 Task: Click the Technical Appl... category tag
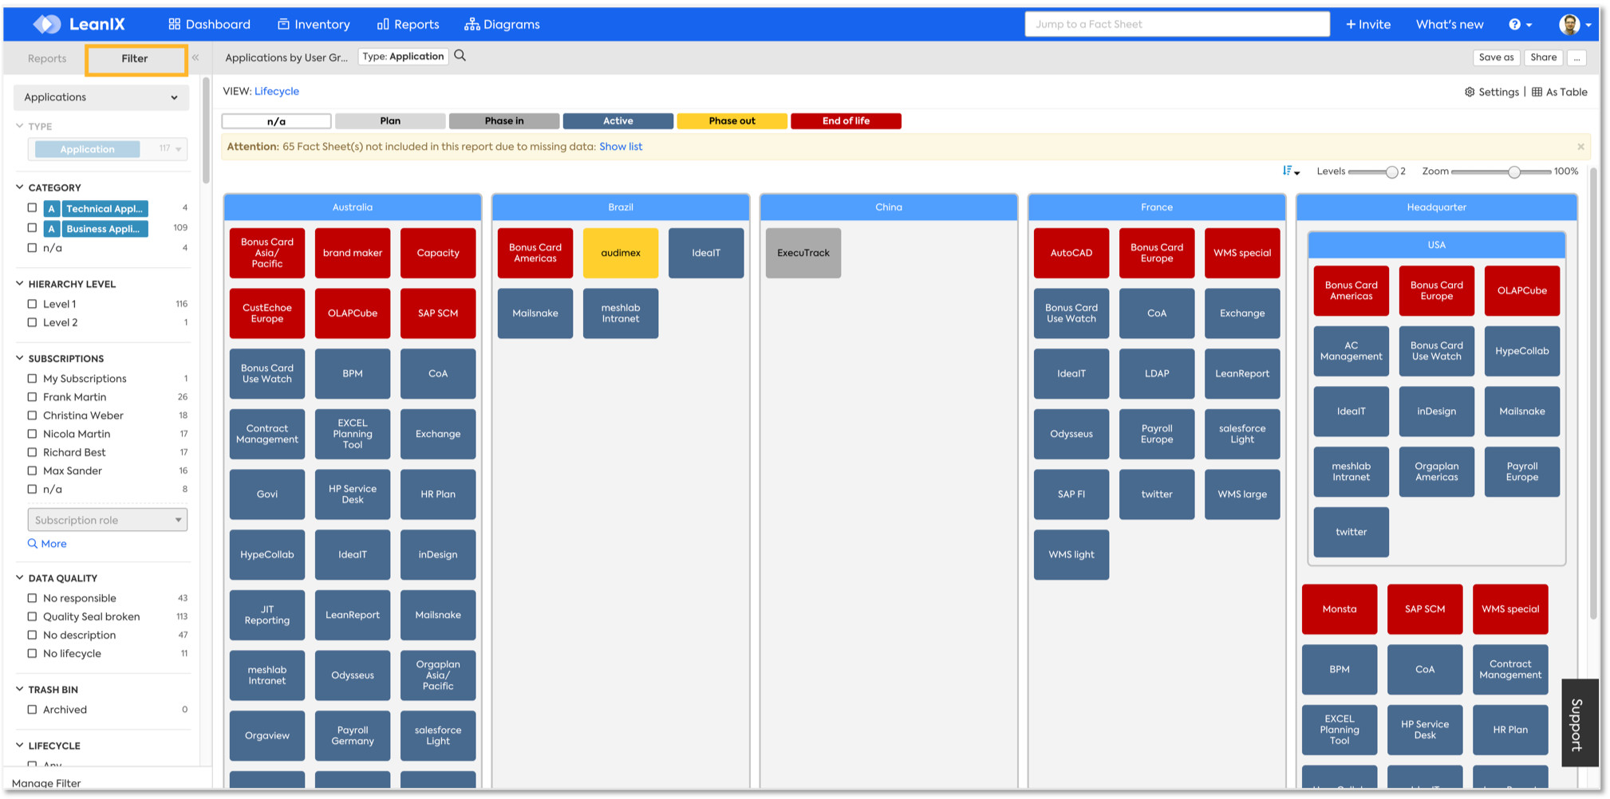click(105, 209)
